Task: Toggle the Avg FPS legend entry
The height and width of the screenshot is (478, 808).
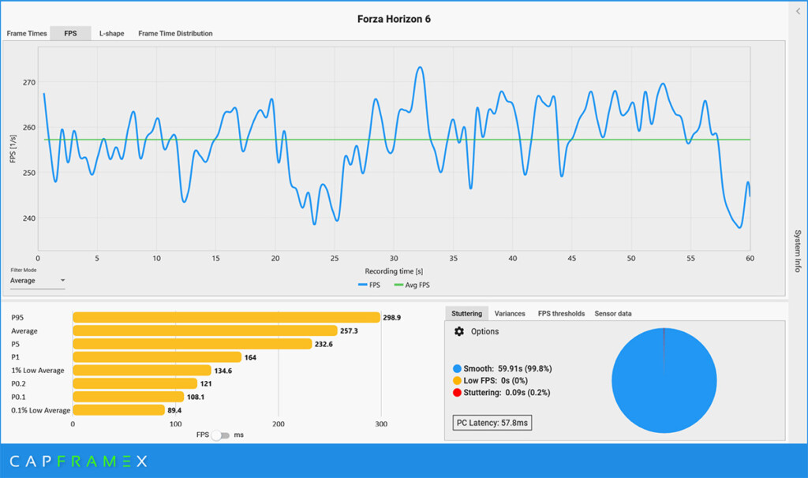Action: [x=412, y=285]
